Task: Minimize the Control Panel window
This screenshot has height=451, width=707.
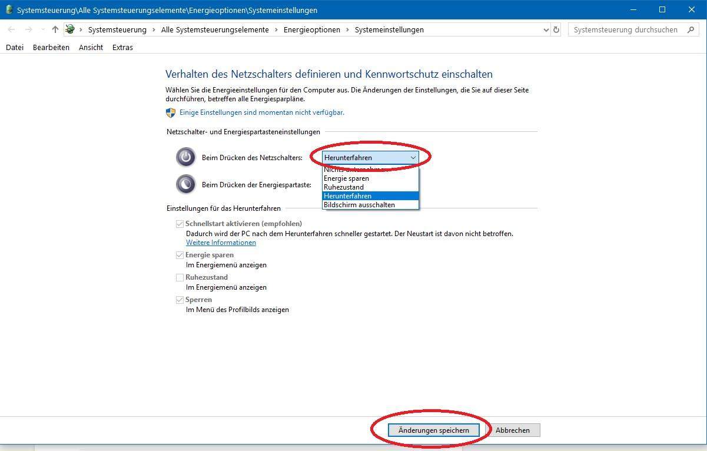Action: [x=633, y=9]
